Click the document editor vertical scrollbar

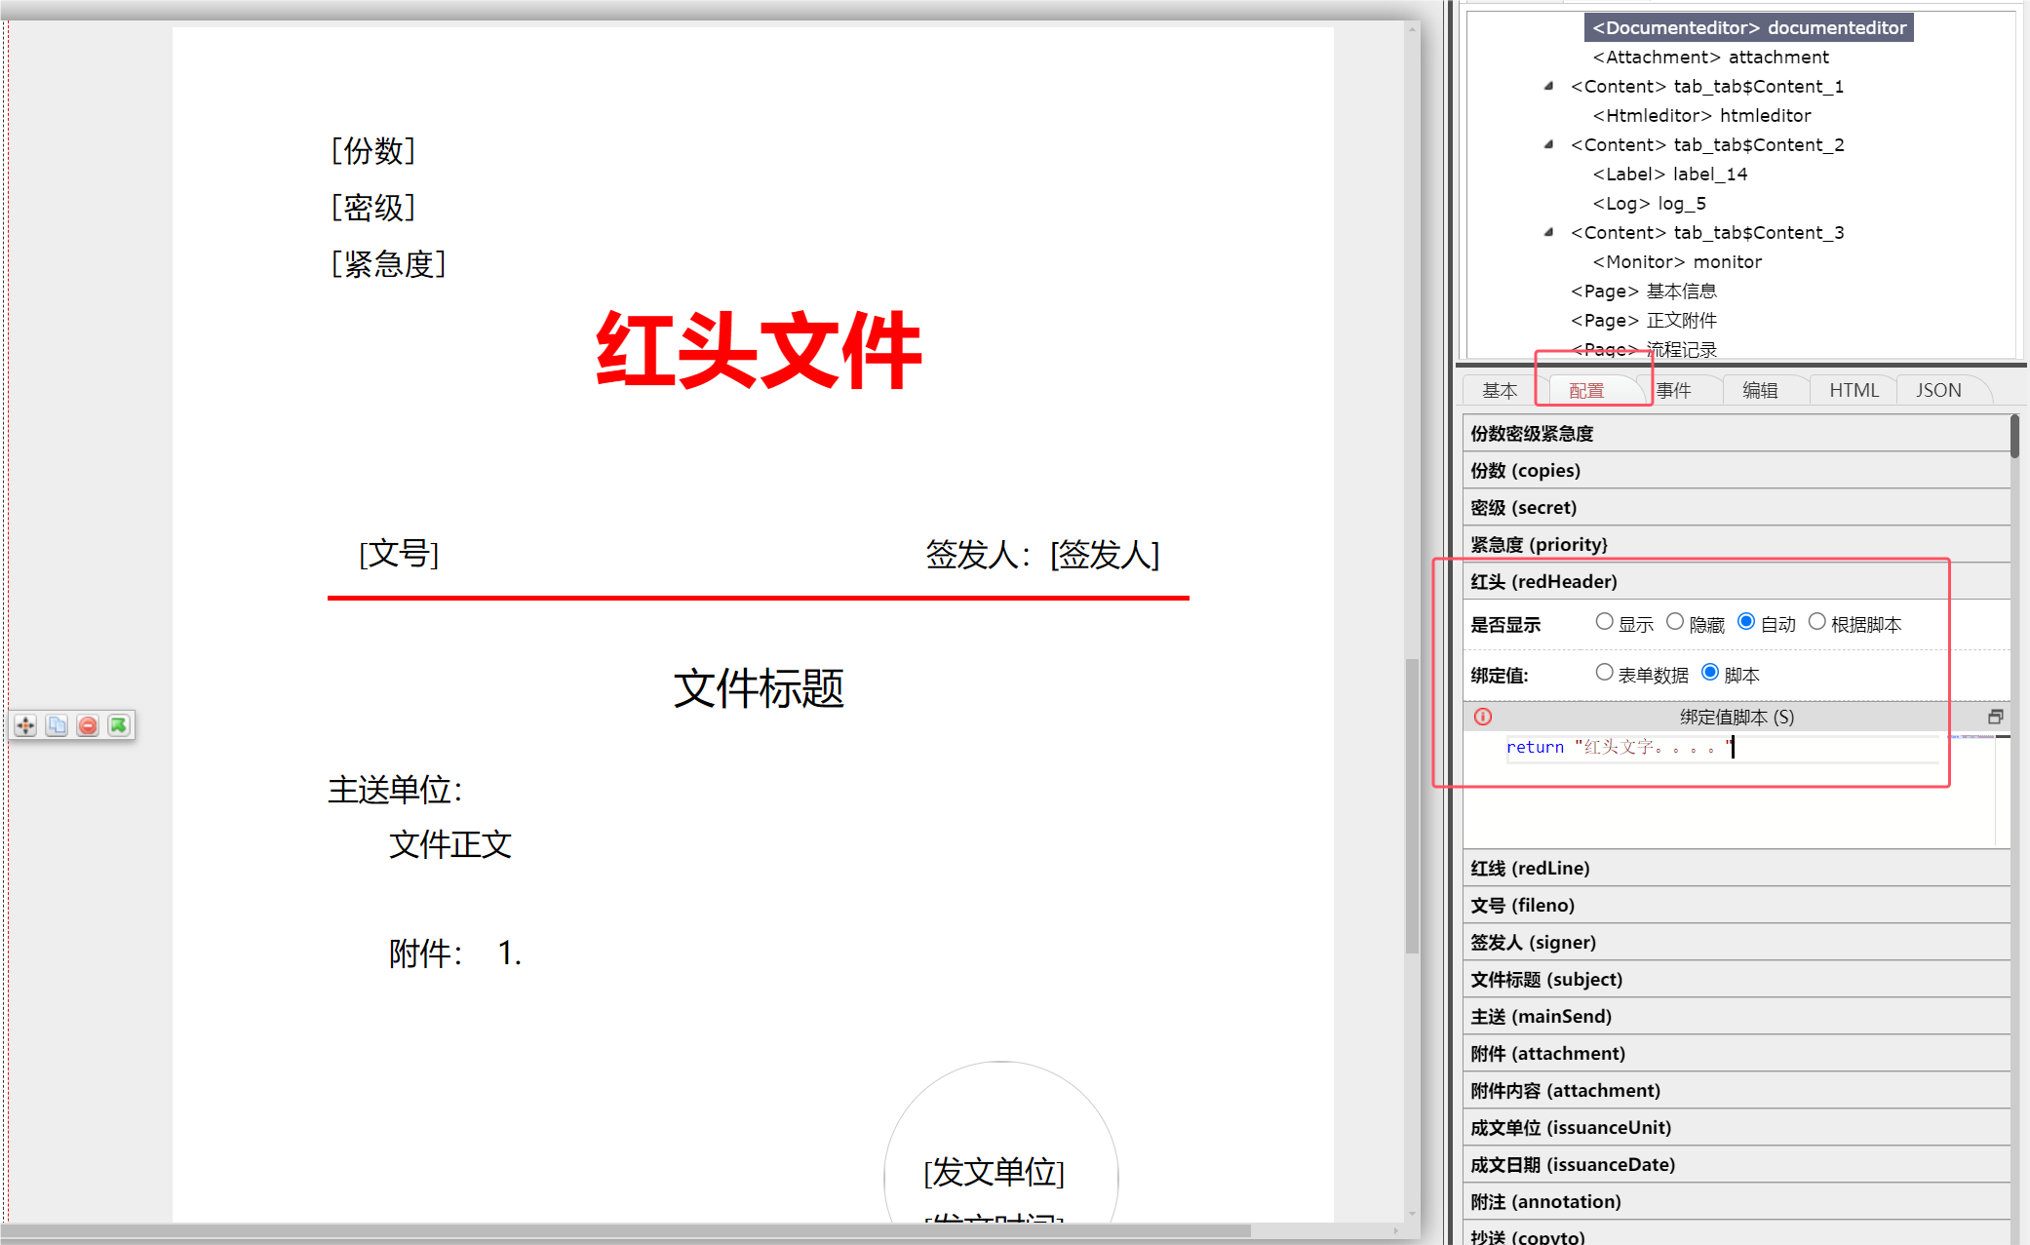1412,805
